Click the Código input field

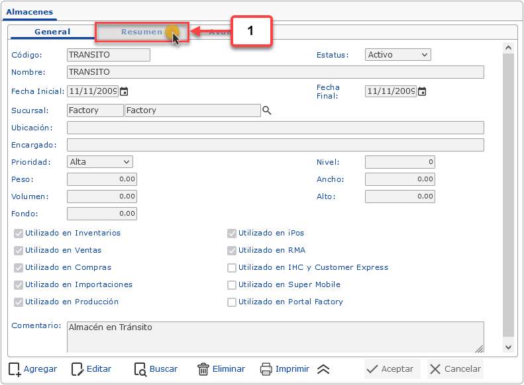(x=109, y=55)
